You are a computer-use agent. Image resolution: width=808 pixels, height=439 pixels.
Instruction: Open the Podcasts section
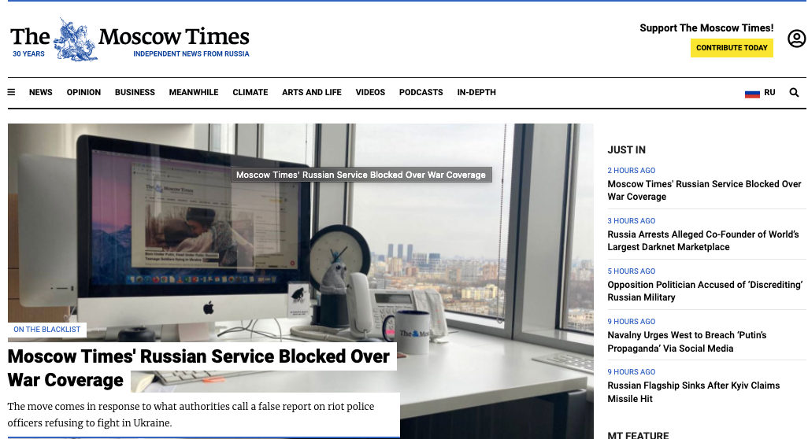421,92
